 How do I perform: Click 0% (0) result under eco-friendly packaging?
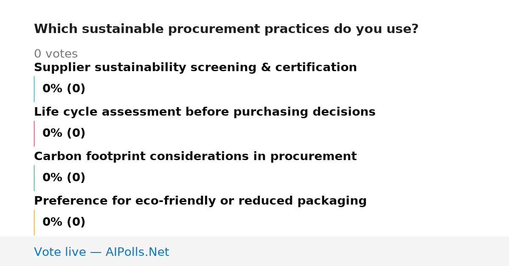click(64, 222)
